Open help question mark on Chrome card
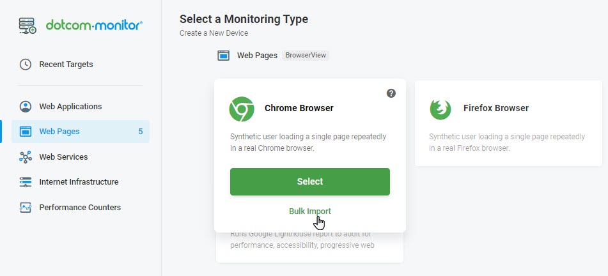This screenshot has height=276, width=608. click(391, 93)
